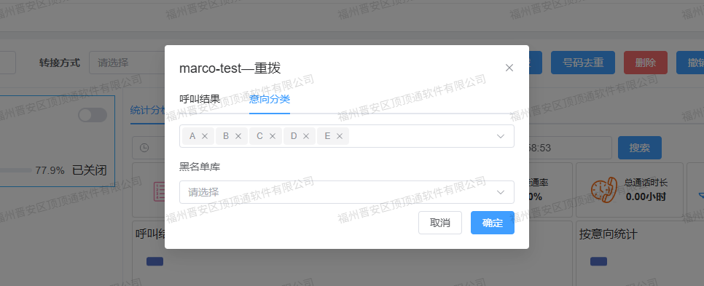Screen dimensions: 704x286
Task: Remove tag D from the intent selector
Action: click(x=306, y=136)
